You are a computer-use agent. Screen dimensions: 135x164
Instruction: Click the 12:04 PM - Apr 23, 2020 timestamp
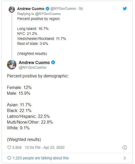[45, 147]
